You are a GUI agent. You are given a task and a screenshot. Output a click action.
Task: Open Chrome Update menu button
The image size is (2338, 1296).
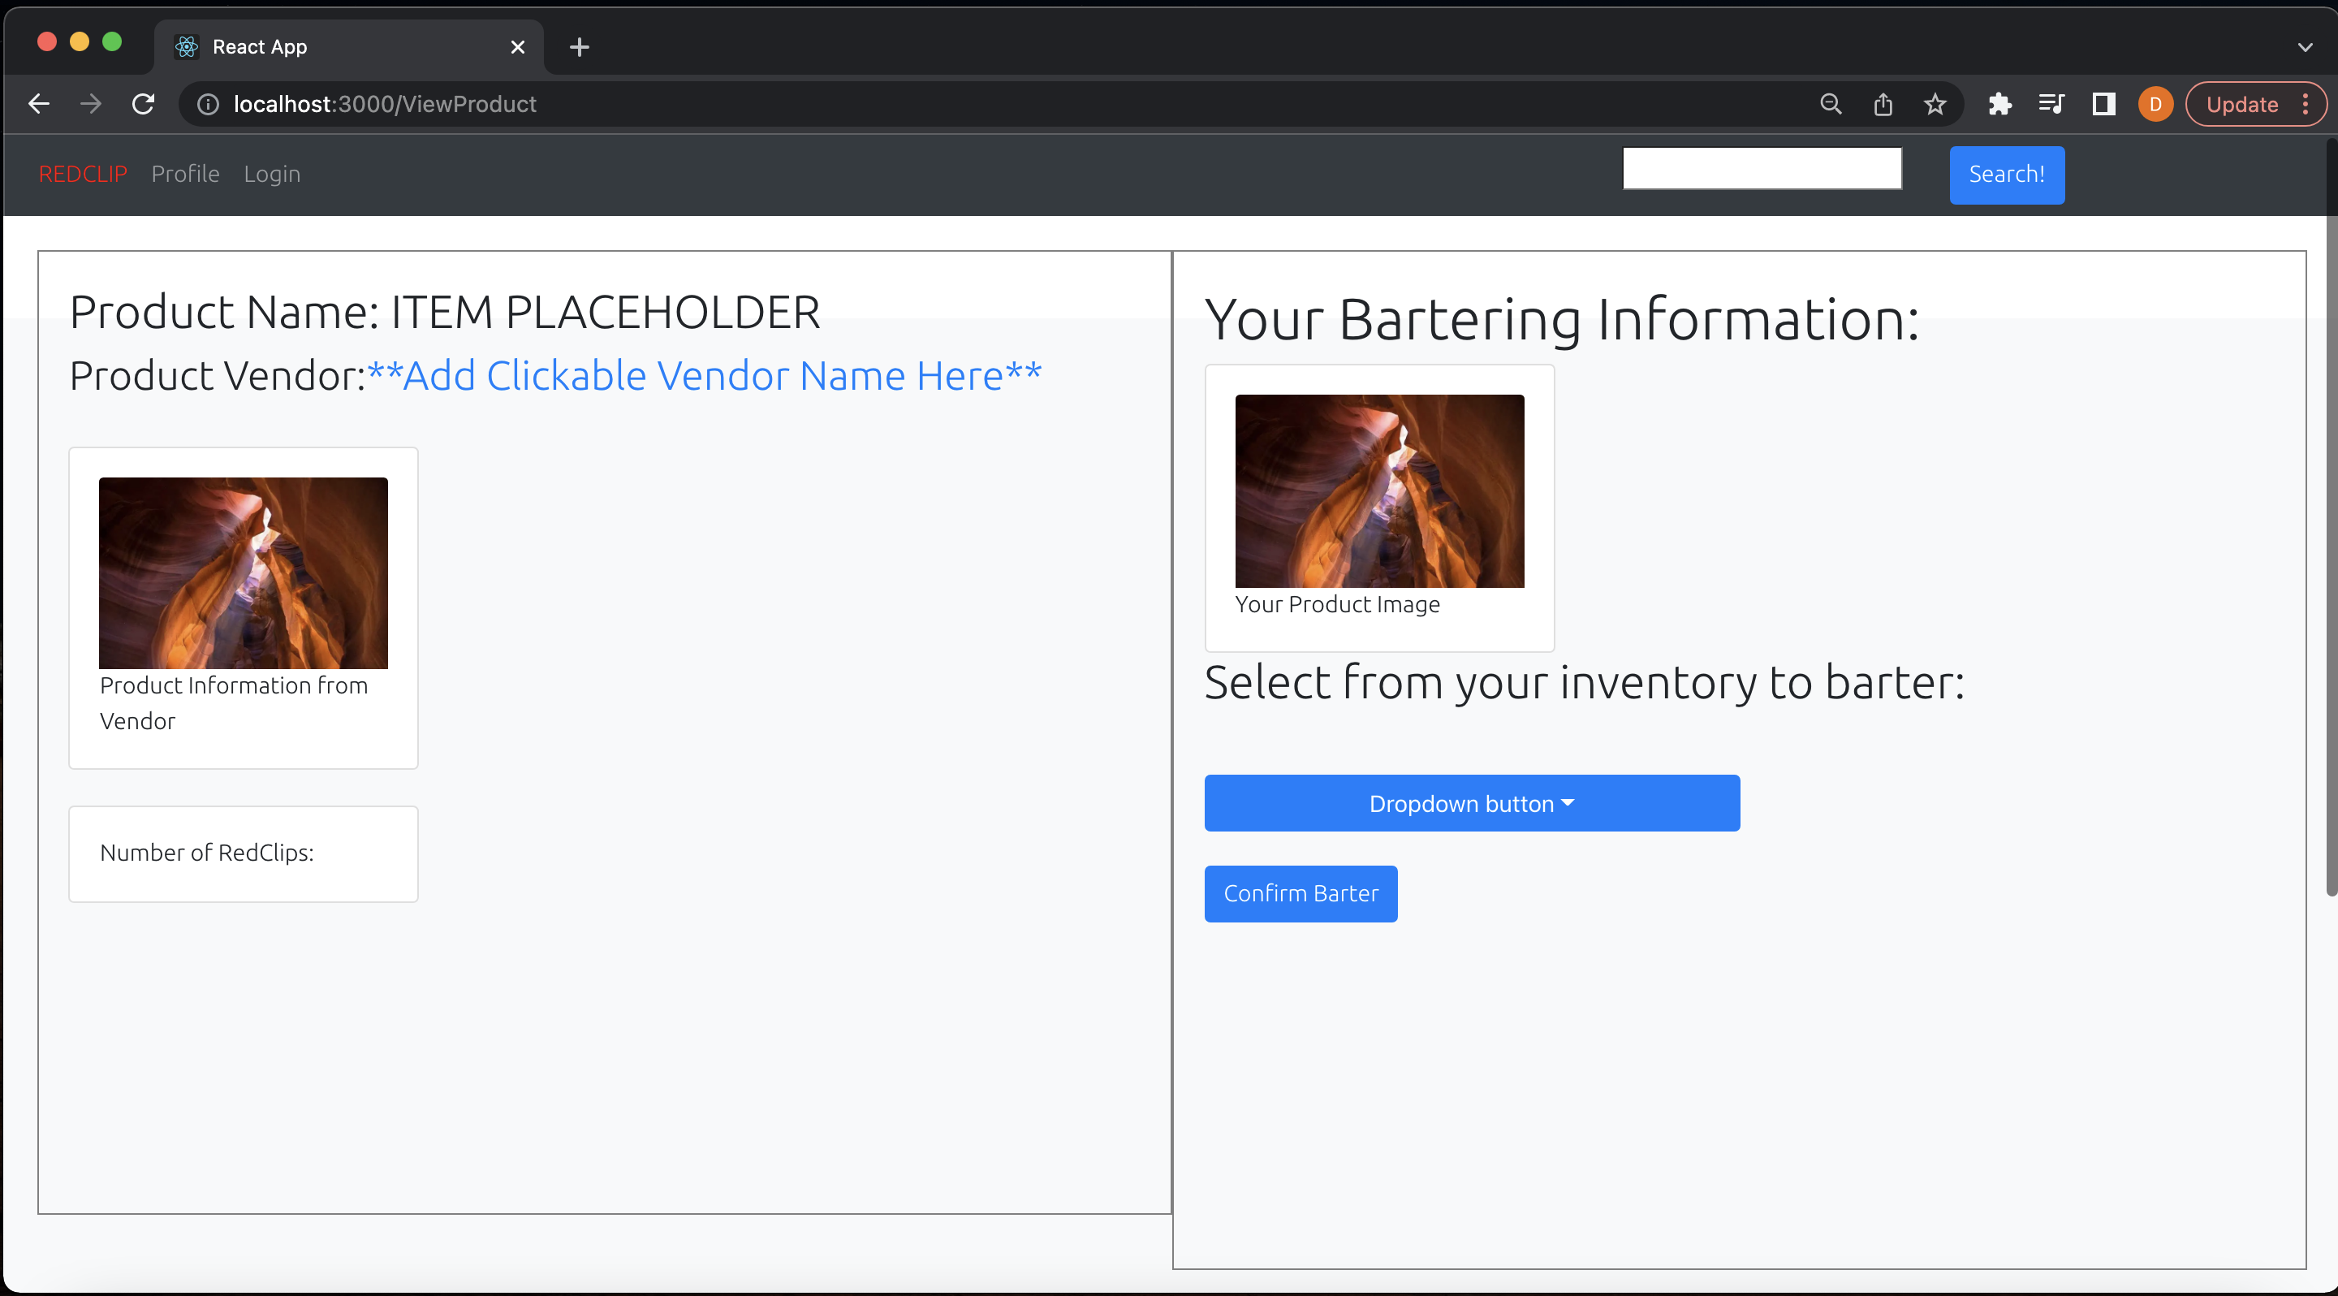2255,105
